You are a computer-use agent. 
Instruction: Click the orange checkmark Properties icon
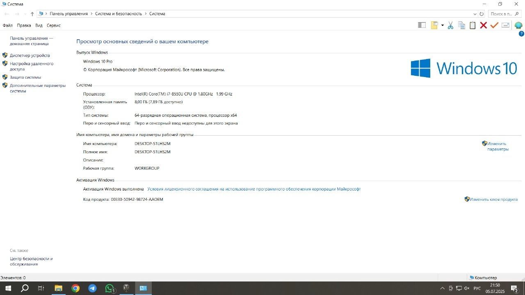(x=494, y=25)
